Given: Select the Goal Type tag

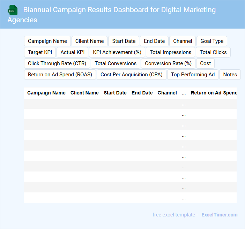Looking at the screenshot, I should [212, 41].
